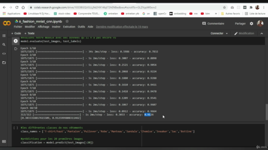Image resolution: width=268 pixels, height=150 pixels.
Task: Collapse the header with the chevron
Action: [x=262, y=33]
